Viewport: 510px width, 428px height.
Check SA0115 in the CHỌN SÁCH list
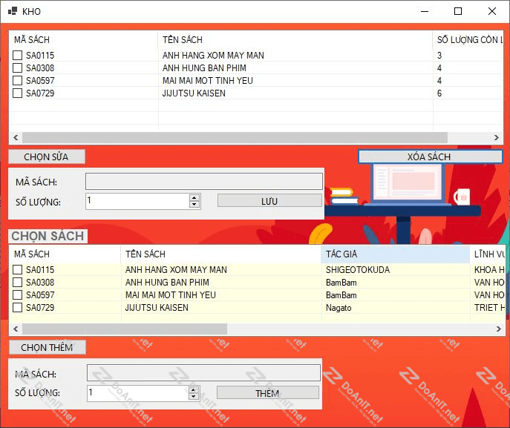[17, 269]
